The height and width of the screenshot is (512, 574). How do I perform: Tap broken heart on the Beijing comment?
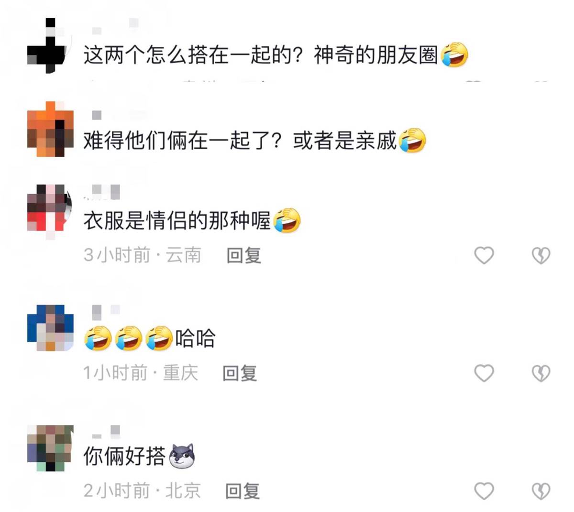click(x=541, y=491)
